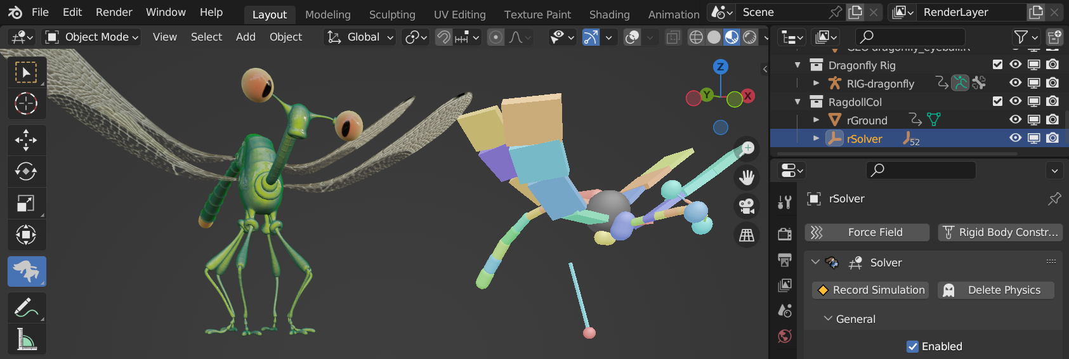
Task: Hide rGround in the viewport
Action: [x=1015, y=120]
